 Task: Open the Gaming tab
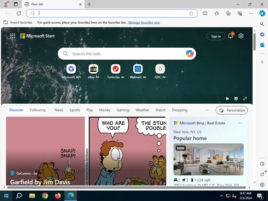123,110
